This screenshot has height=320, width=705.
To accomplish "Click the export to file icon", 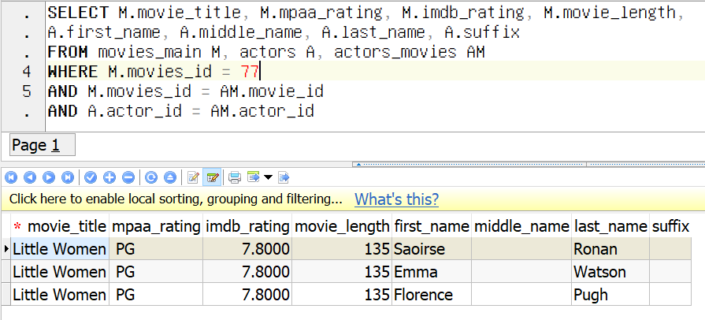I will (284, 178).
